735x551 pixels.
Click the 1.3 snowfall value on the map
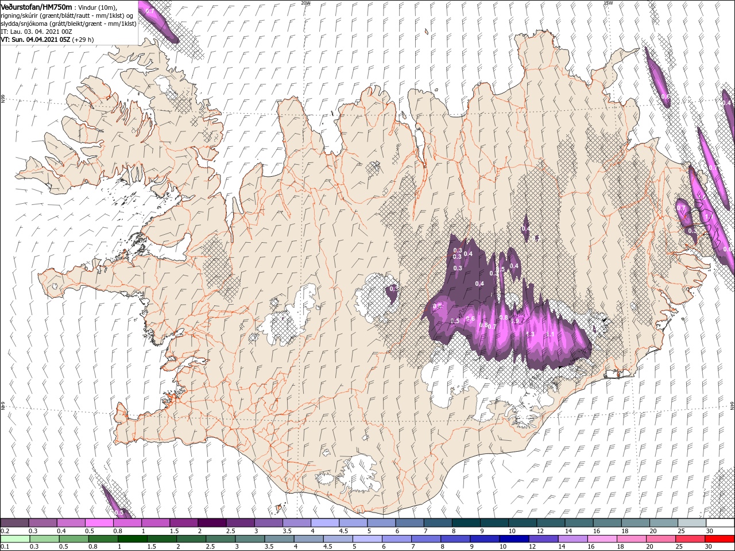click(530, 334)
